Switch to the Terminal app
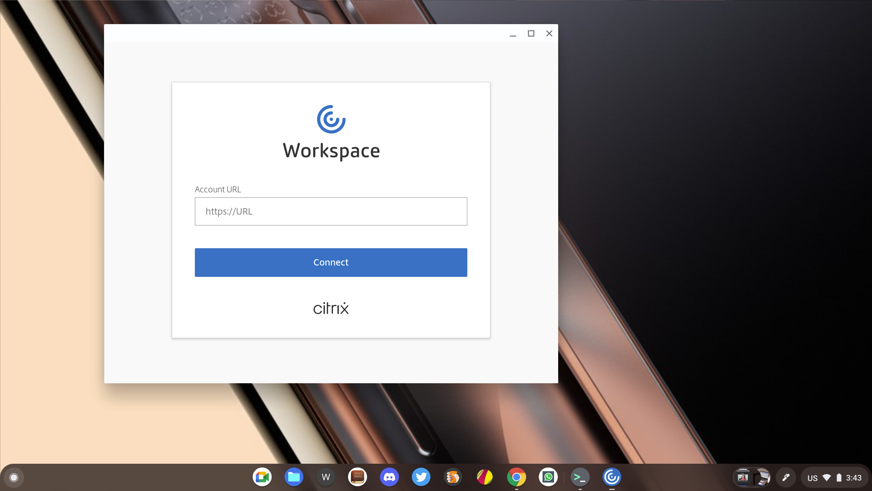 [580, 477]
